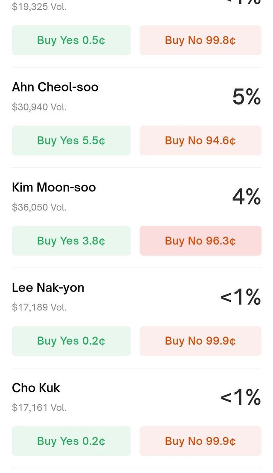The width and height of the screenshot is (273, 473).
Task: Buy No for Kim Moon-soo at 96.3¢
Action: coord(200,241)
